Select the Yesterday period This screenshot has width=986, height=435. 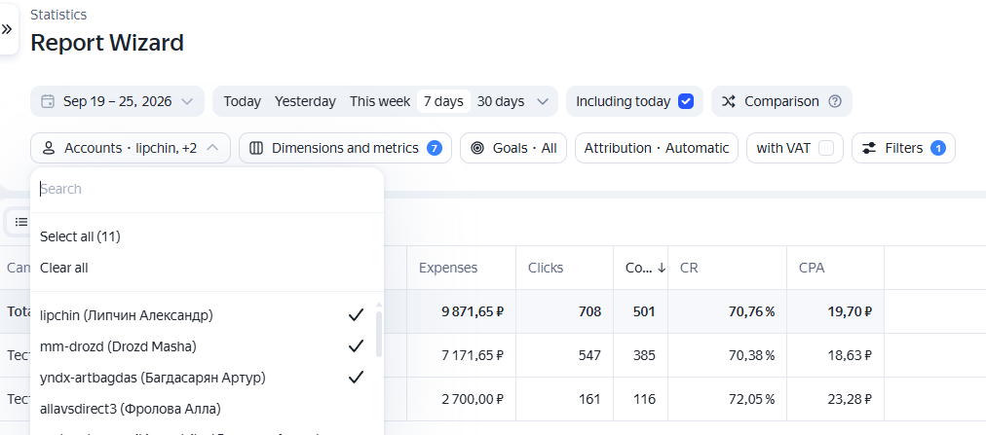pyautogui.click(x=305, y=101)
